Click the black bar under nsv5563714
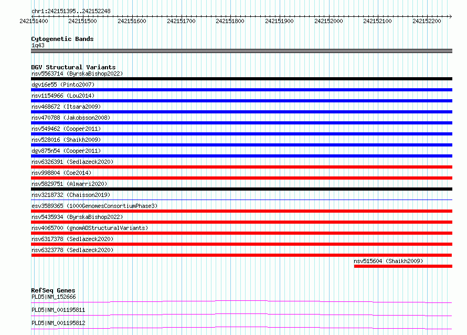Image resolution: width=467 pixels, height=335 pixels. coord(241,79)
